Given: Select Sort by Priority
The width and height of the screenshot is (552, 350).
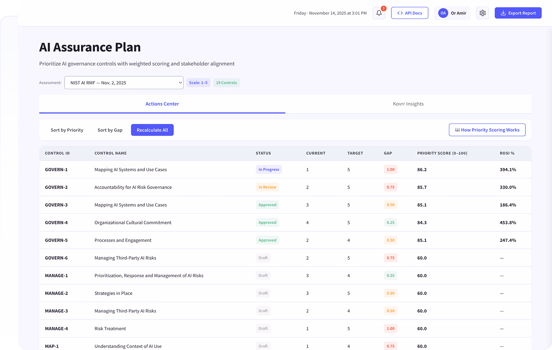Looking at the screenshot, I should pyautogui.click(x=67, y=130).
